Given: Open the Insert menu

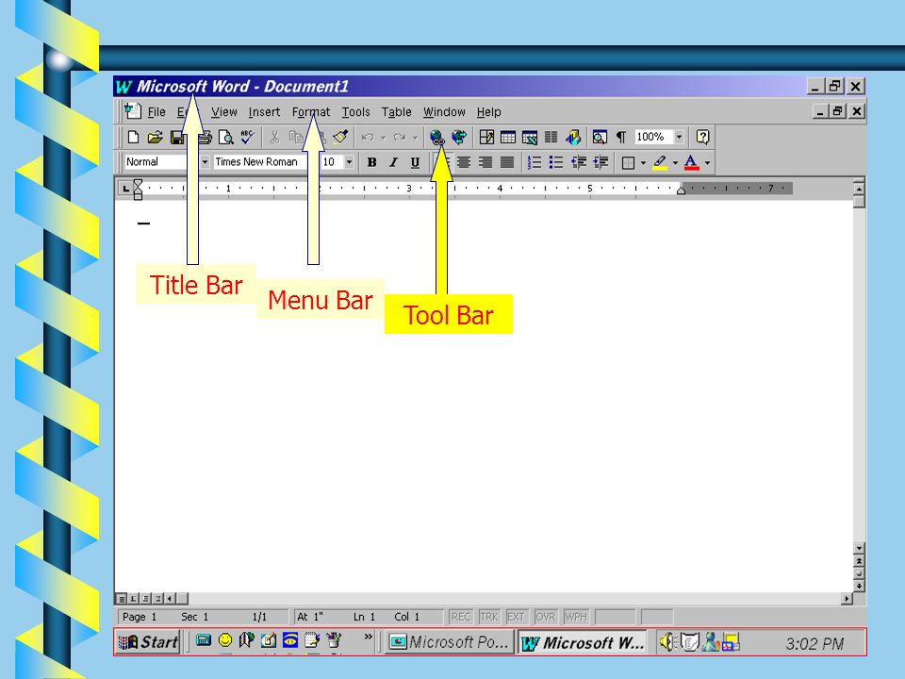Looking at the screenshot, I should (x=264, y=112).
